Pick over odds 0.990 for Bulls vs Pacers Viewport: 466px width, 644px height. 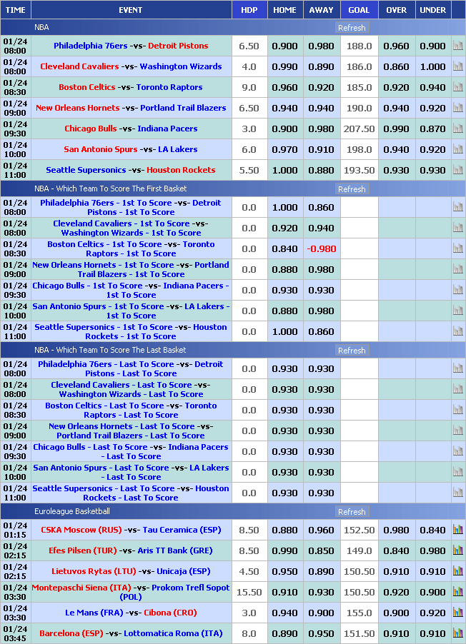click(397, 129)
